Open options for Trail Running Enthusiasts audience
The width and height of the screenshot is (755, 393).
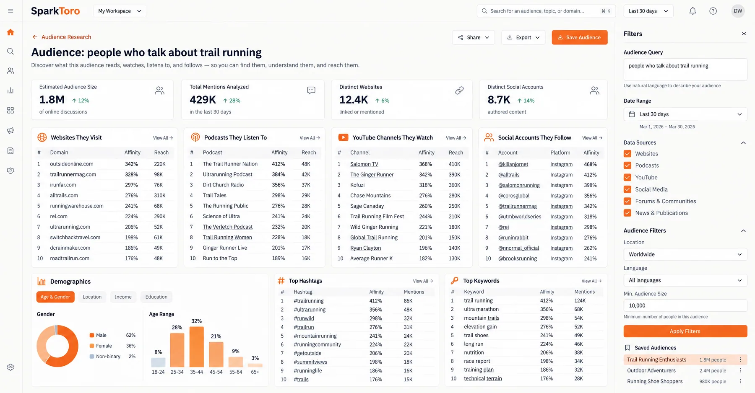coord(740,359)
